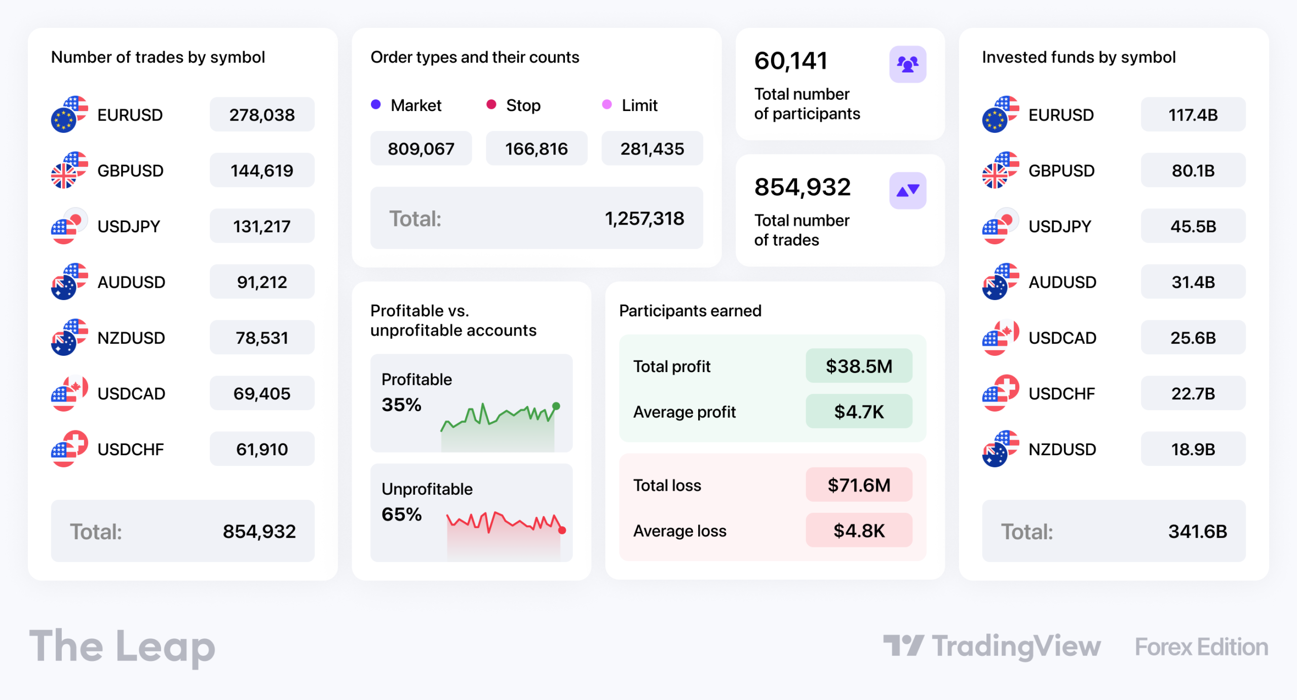Click the Total profit value $38.5M
Image resolution: width=1297 pixels, height=700 pixels.
click(x=859, y=366)
